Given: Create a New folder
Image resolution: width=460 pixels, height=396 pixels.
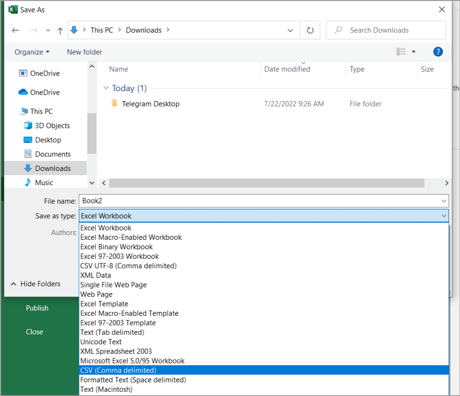Looking at the screenshot, I should [84, 52].
